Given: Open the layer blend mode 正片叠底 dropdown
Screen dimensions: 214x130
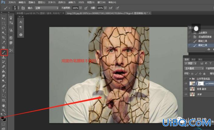Looking at the screenshot, I should click(194, 68).
